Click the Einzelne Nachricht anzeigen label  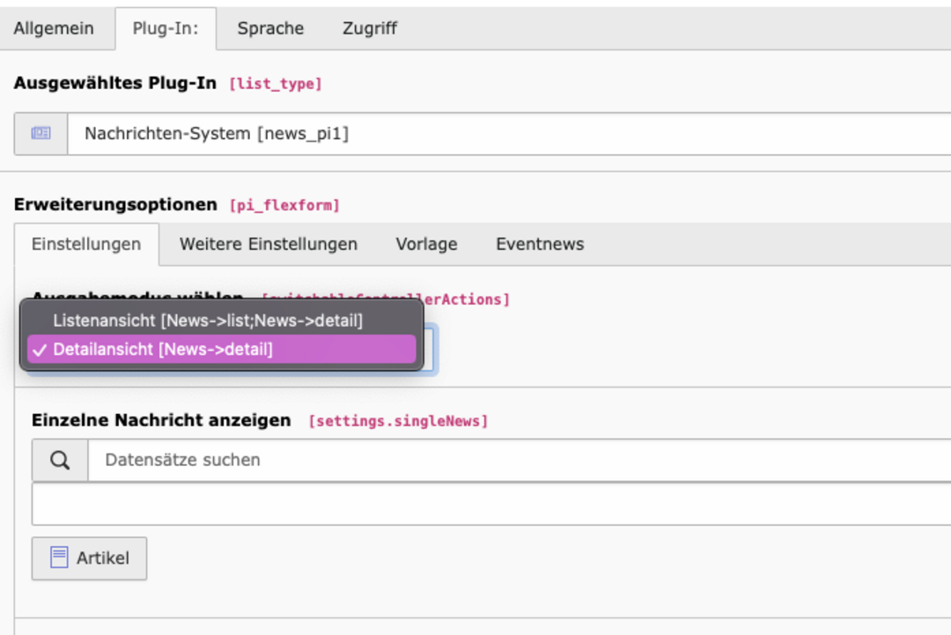(x=161, y=420)
